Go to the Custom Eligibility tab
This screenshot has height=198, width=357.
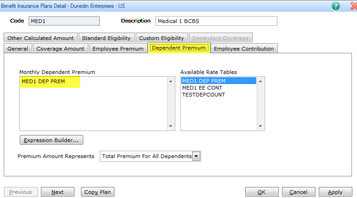161,38
